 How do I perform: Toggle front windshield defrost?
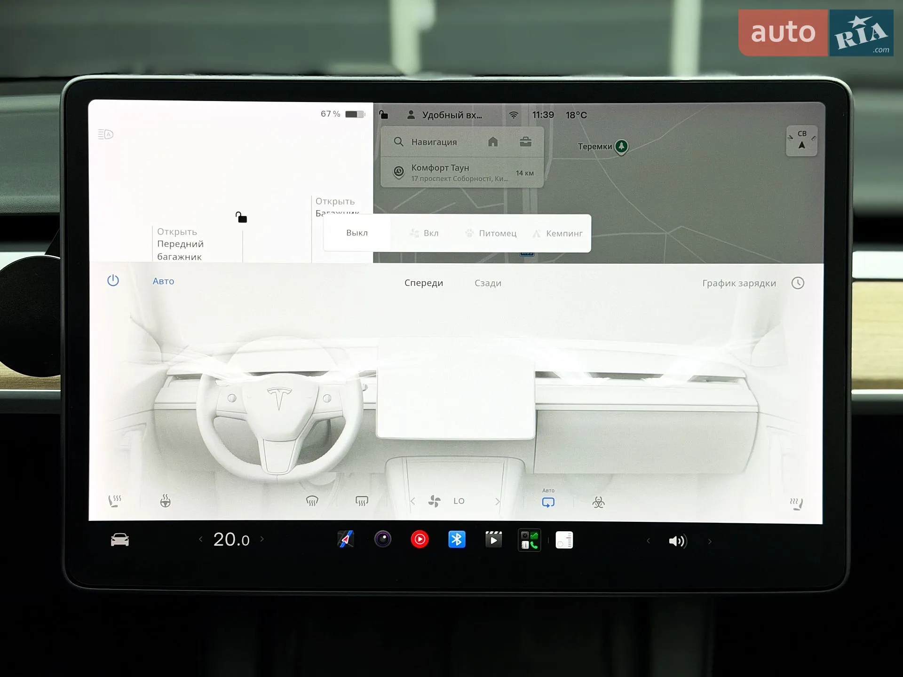pos(312,501)
